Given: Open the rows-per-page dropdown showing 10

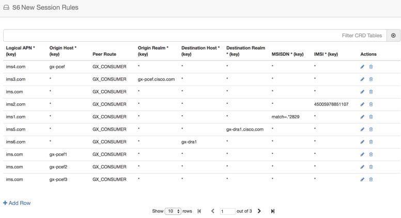Looking at the screenshot, I should click(173, 211).
